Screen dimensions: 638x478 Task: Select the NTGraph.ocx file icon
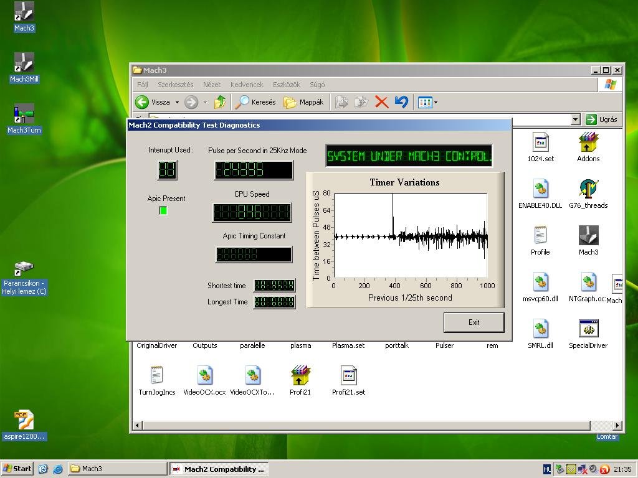click(588, 282)
